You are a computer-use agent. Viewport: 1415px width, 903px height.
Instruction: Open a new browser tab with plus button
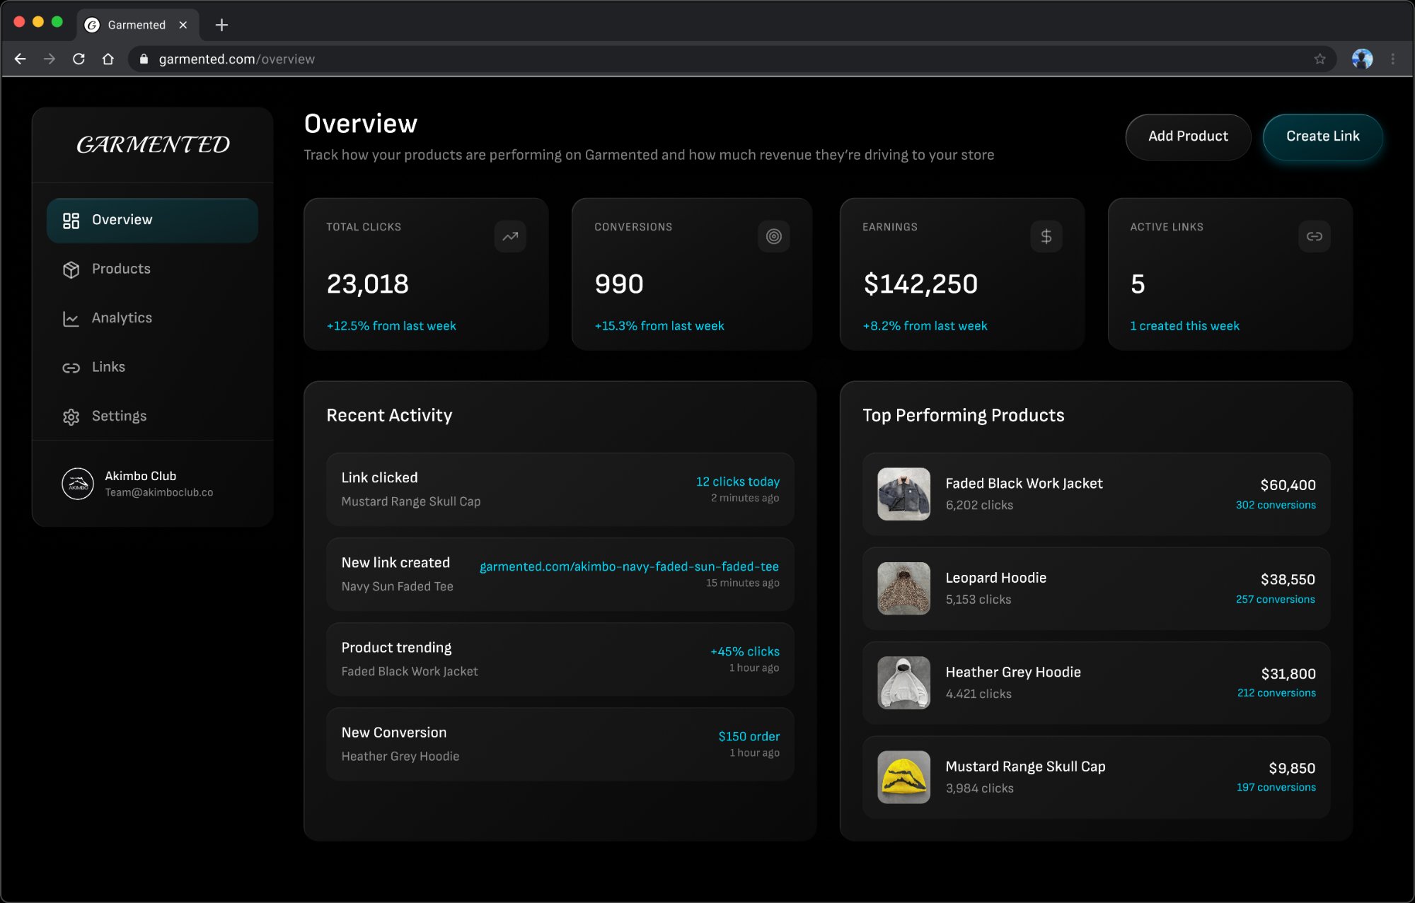pos(221,25)
